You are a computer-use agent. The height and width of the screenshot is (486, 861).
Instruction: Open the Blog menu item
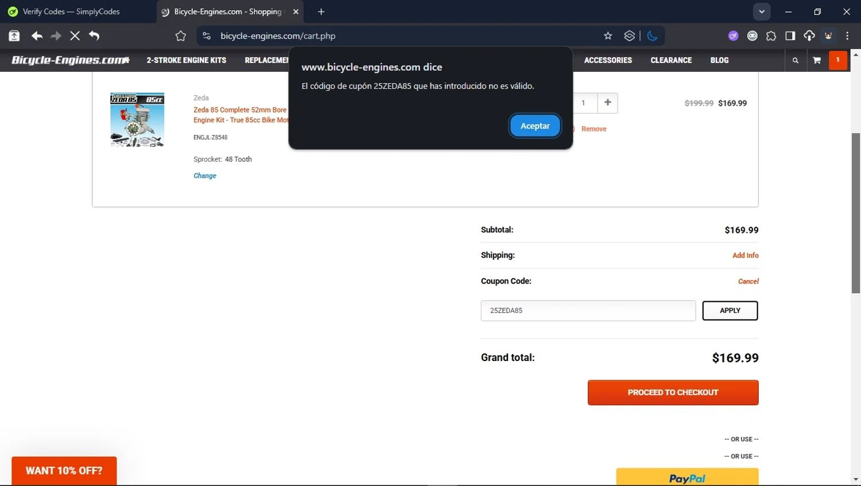coord(719,60)
